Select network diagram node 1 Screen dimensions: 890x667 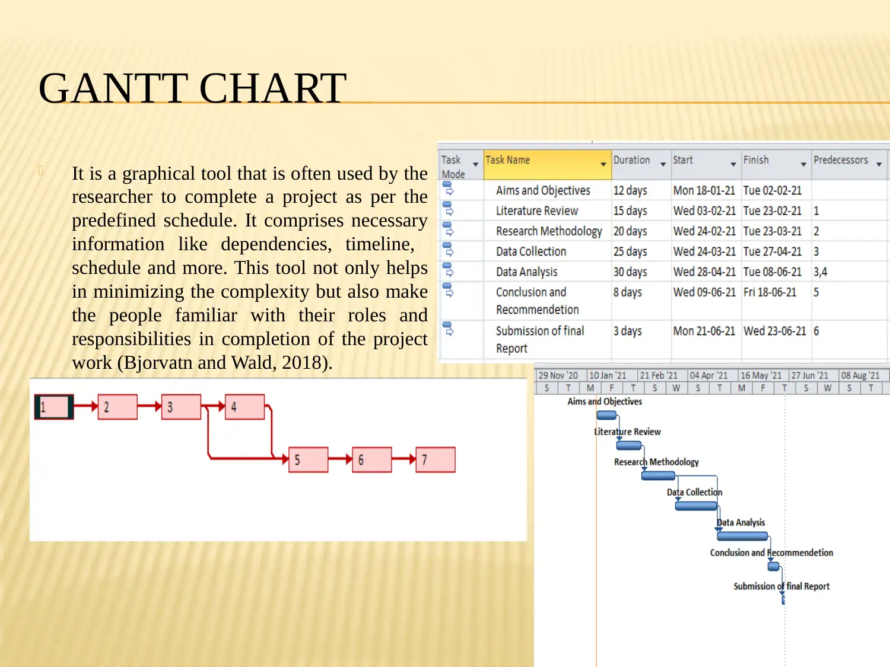tap(54, 407)
